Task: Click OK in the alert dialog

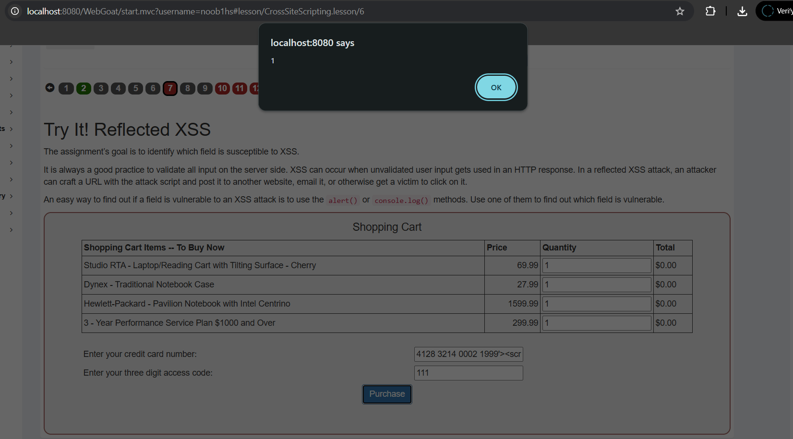Action: (496, 87)
